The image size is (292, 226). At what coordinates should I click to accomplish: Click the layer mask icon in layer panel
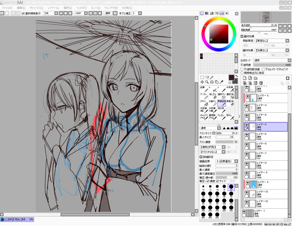click(288, 78)
